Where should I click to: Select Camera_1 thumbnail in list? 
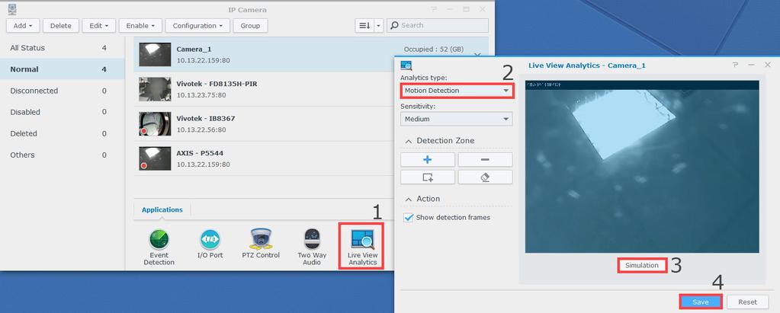point(155,54)
